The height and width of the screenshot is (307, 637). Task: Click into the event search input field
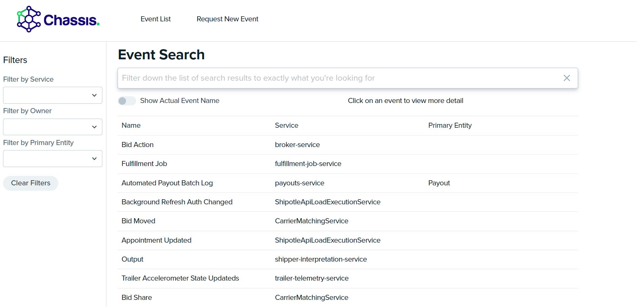[305, 78]
